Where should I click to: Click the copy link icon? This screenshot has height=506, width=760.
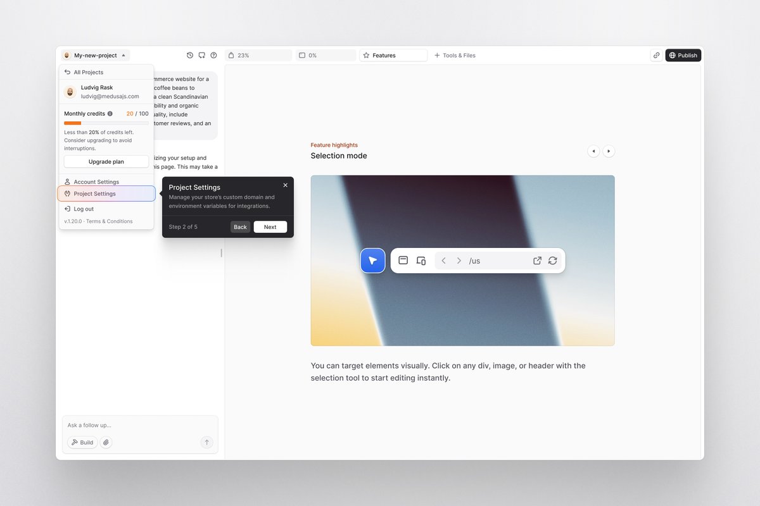(x=656, y=56)
